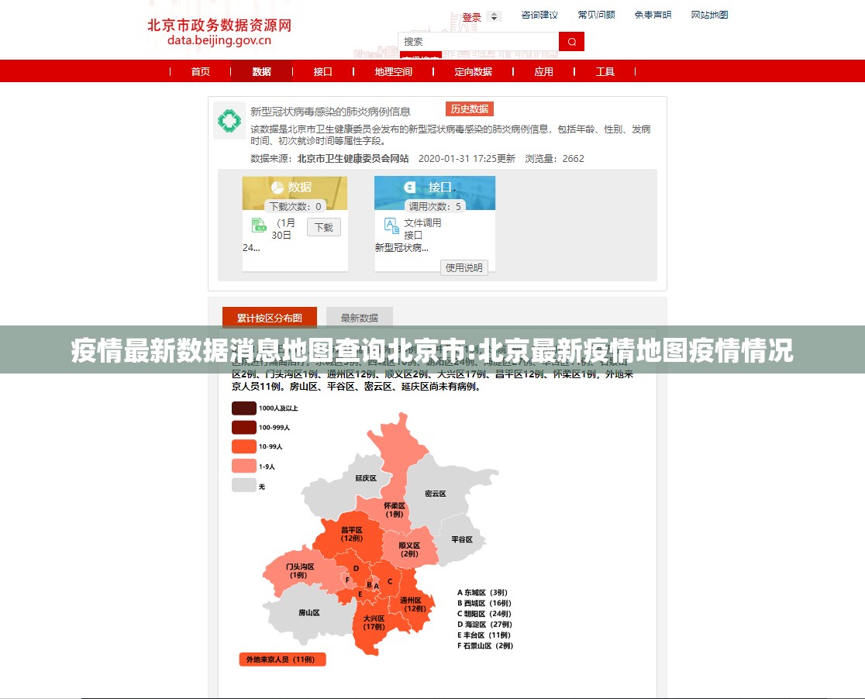Expand the dropdown arrow next to 登录
Screen dimensions: 865x699
[495, 16]
